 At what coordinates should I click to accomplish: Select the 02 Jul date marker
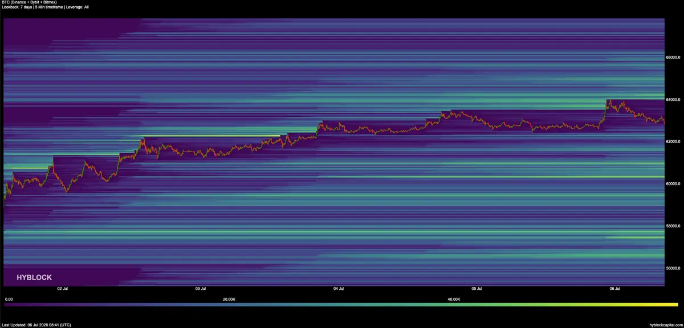(x=63, y=289)
